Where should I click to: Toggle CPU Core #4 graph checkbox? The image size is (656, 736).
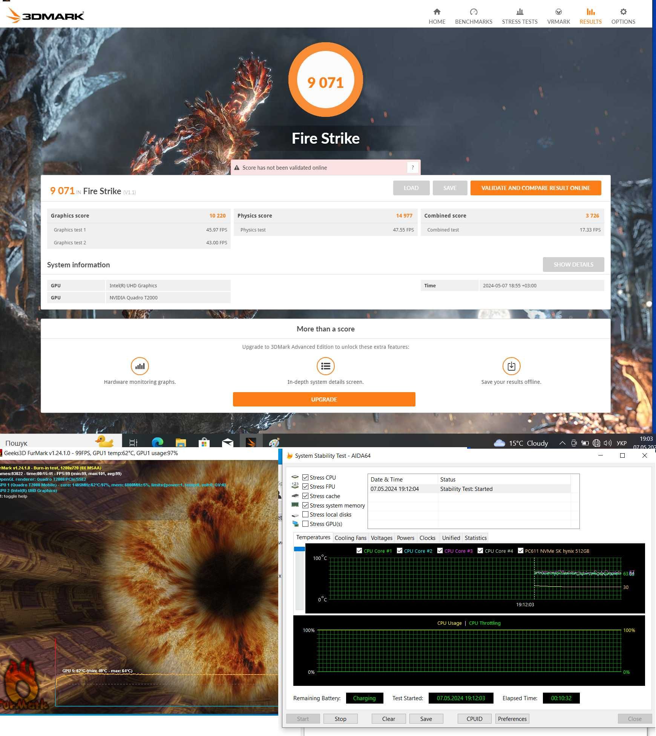[x=480, y=550]
